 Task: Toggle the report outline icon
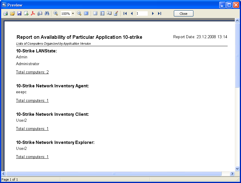pyautogui.click(x=95, y=13)
